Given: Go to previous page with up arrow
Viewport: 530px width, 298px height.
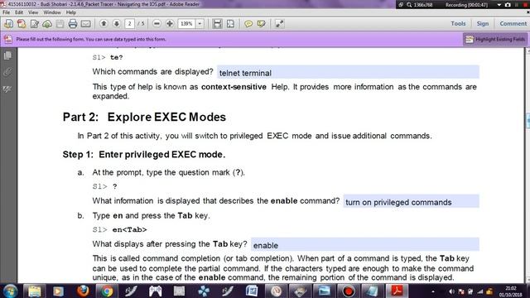Looking at the screenshot, I should tap(104, 23).
